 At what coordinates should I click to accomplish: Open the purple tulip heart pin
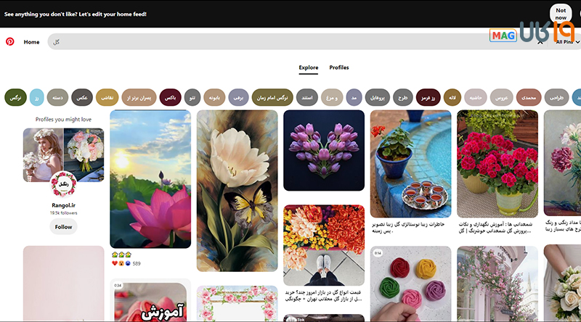pyautogui.click(x=324, y=150)
